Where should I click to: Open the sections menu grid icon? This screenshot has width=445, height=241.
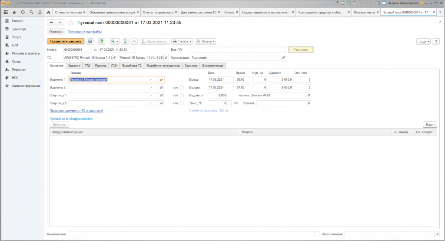pos(6,12)
